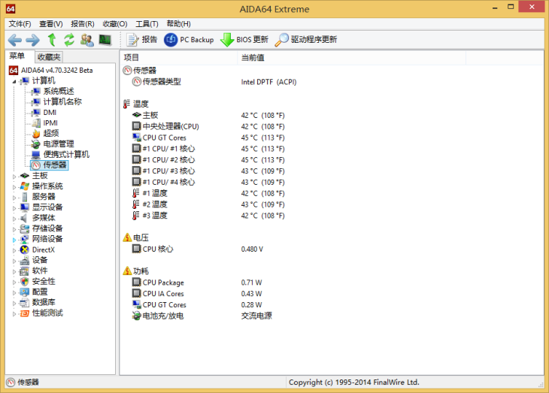Viewport: 549px width, 393px height.
Task: Collapse the 计算机 tree node
Action: tap(14, 82)
